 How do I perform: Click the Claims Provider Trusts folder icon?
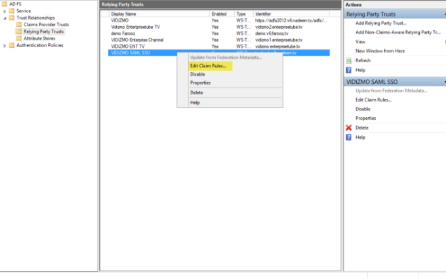coord(19,25)
